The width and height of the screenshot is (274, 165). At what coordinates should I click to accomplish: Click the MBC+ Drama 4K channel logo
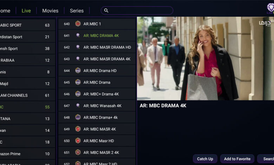(78, 94)
